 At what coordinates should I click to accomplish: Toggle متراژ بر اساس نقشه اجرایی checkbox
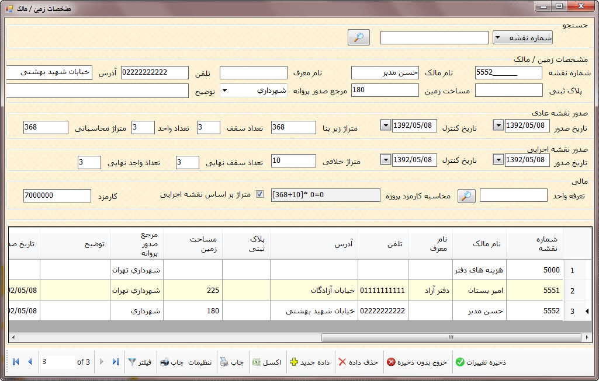(x=260, y=194)
